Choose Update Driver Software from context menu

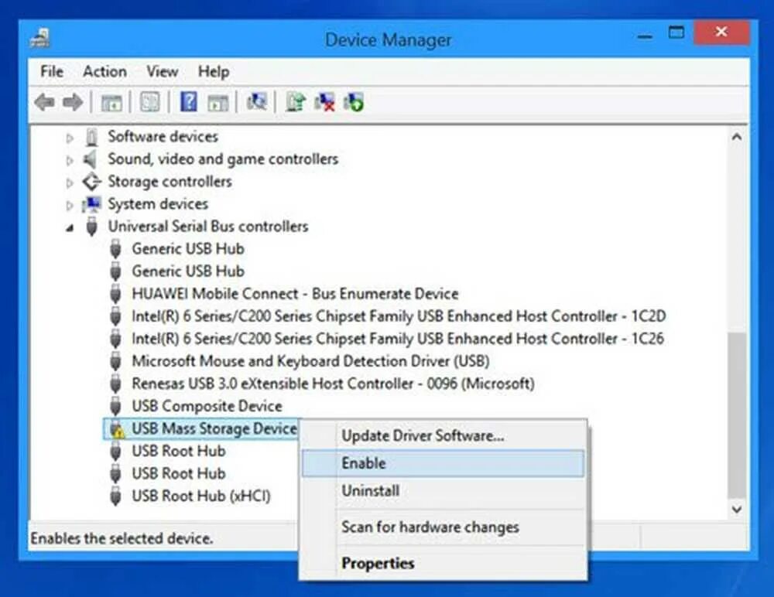click(x=443, y=436)
